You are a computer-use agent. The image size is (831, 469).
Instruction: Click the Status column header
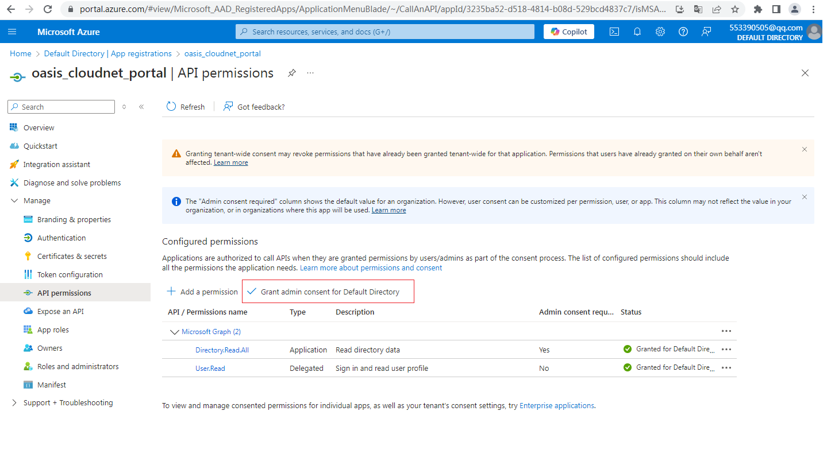(x=631, y=312)
